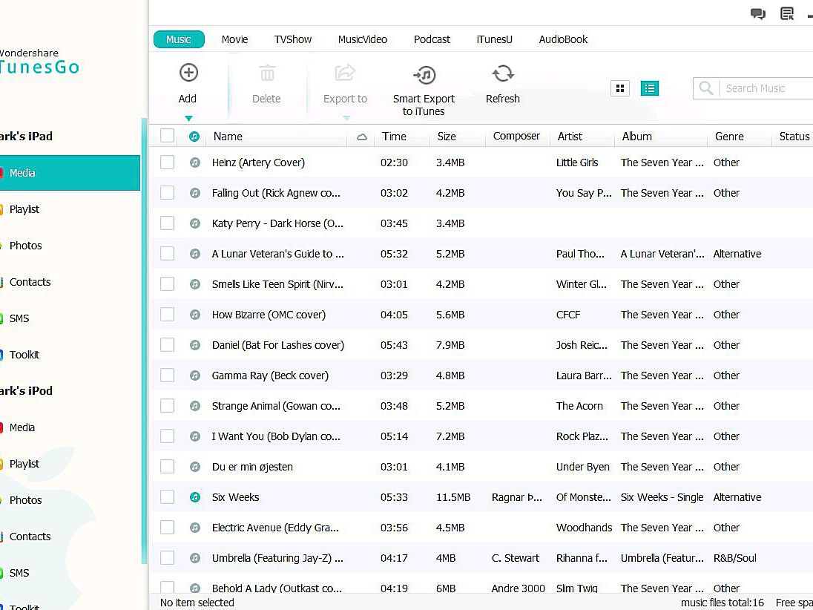Switch to the Movie tab
Screen dimensions: 813x610
pos(234,39)
